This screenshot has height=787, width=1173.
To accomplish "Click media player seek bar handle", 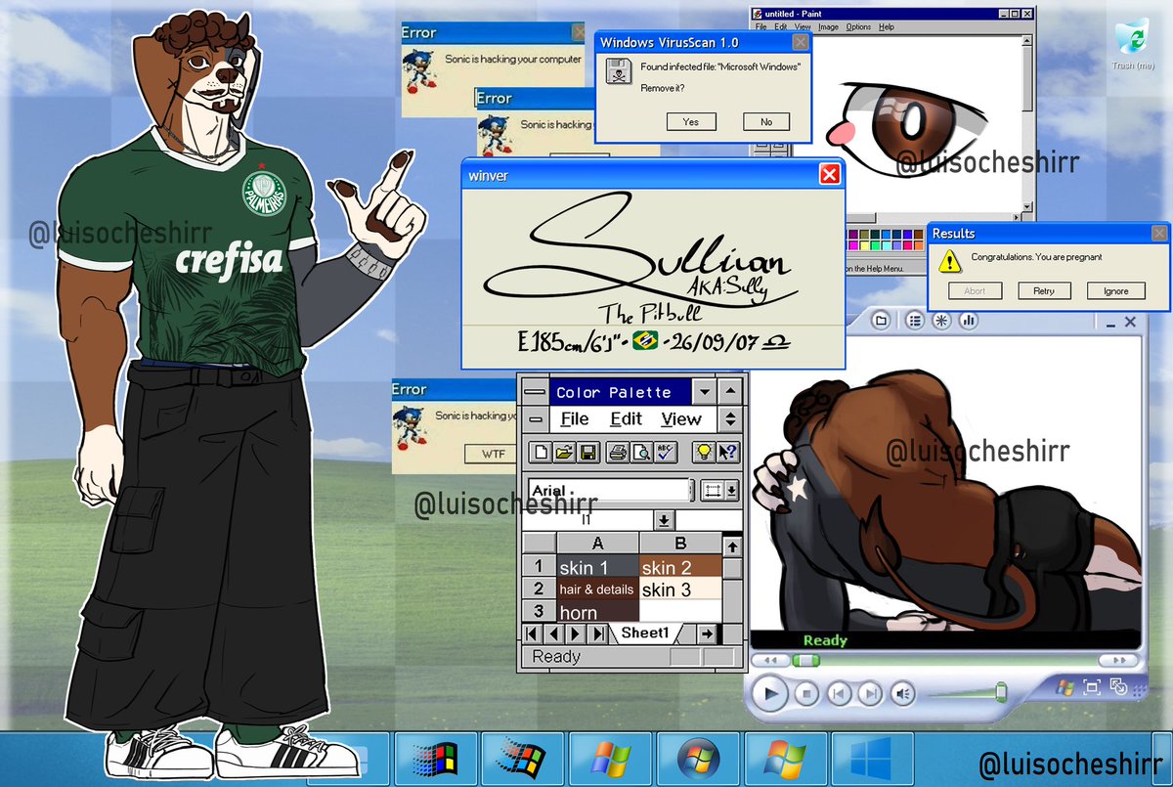I will (805, 661).
